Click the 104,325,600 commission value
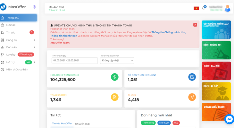The image size is (234, 128). click(63, 80)
